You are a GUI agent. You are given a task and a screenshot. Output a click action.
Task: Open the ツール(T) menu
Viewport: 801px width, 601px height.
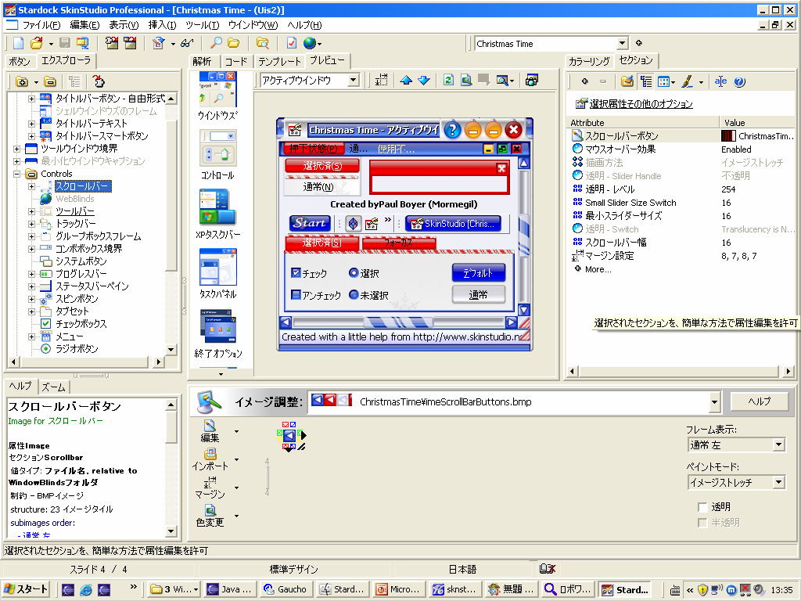pyautogui.click(x=203, y=25)
